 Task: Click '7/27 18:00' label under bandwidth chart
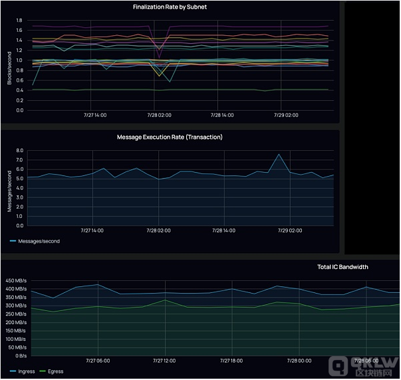tap(231, 361)
